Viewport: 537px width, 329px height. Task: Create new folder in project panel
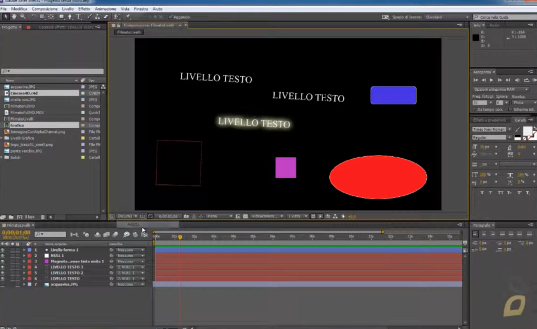tap(11, 217)
